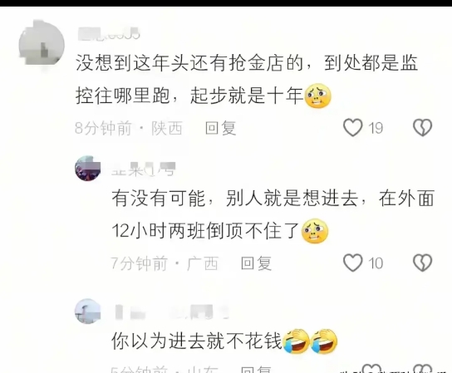
Task: Tap the comment about 抢金店
Action: coord(248,79)
